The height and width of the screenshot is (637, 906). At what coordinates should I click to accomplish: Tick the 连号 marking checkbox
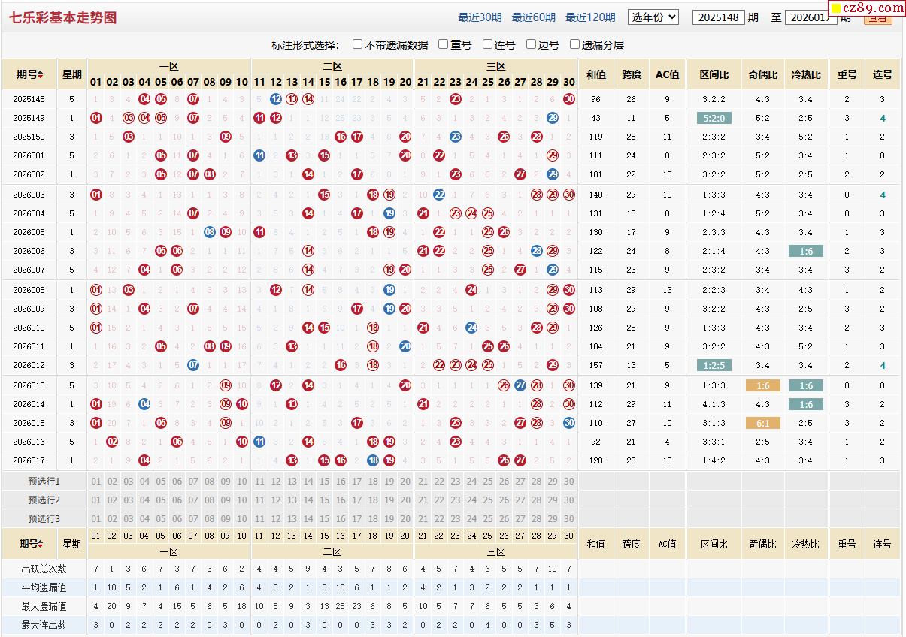pyautogui.click(x=488, y=44)
